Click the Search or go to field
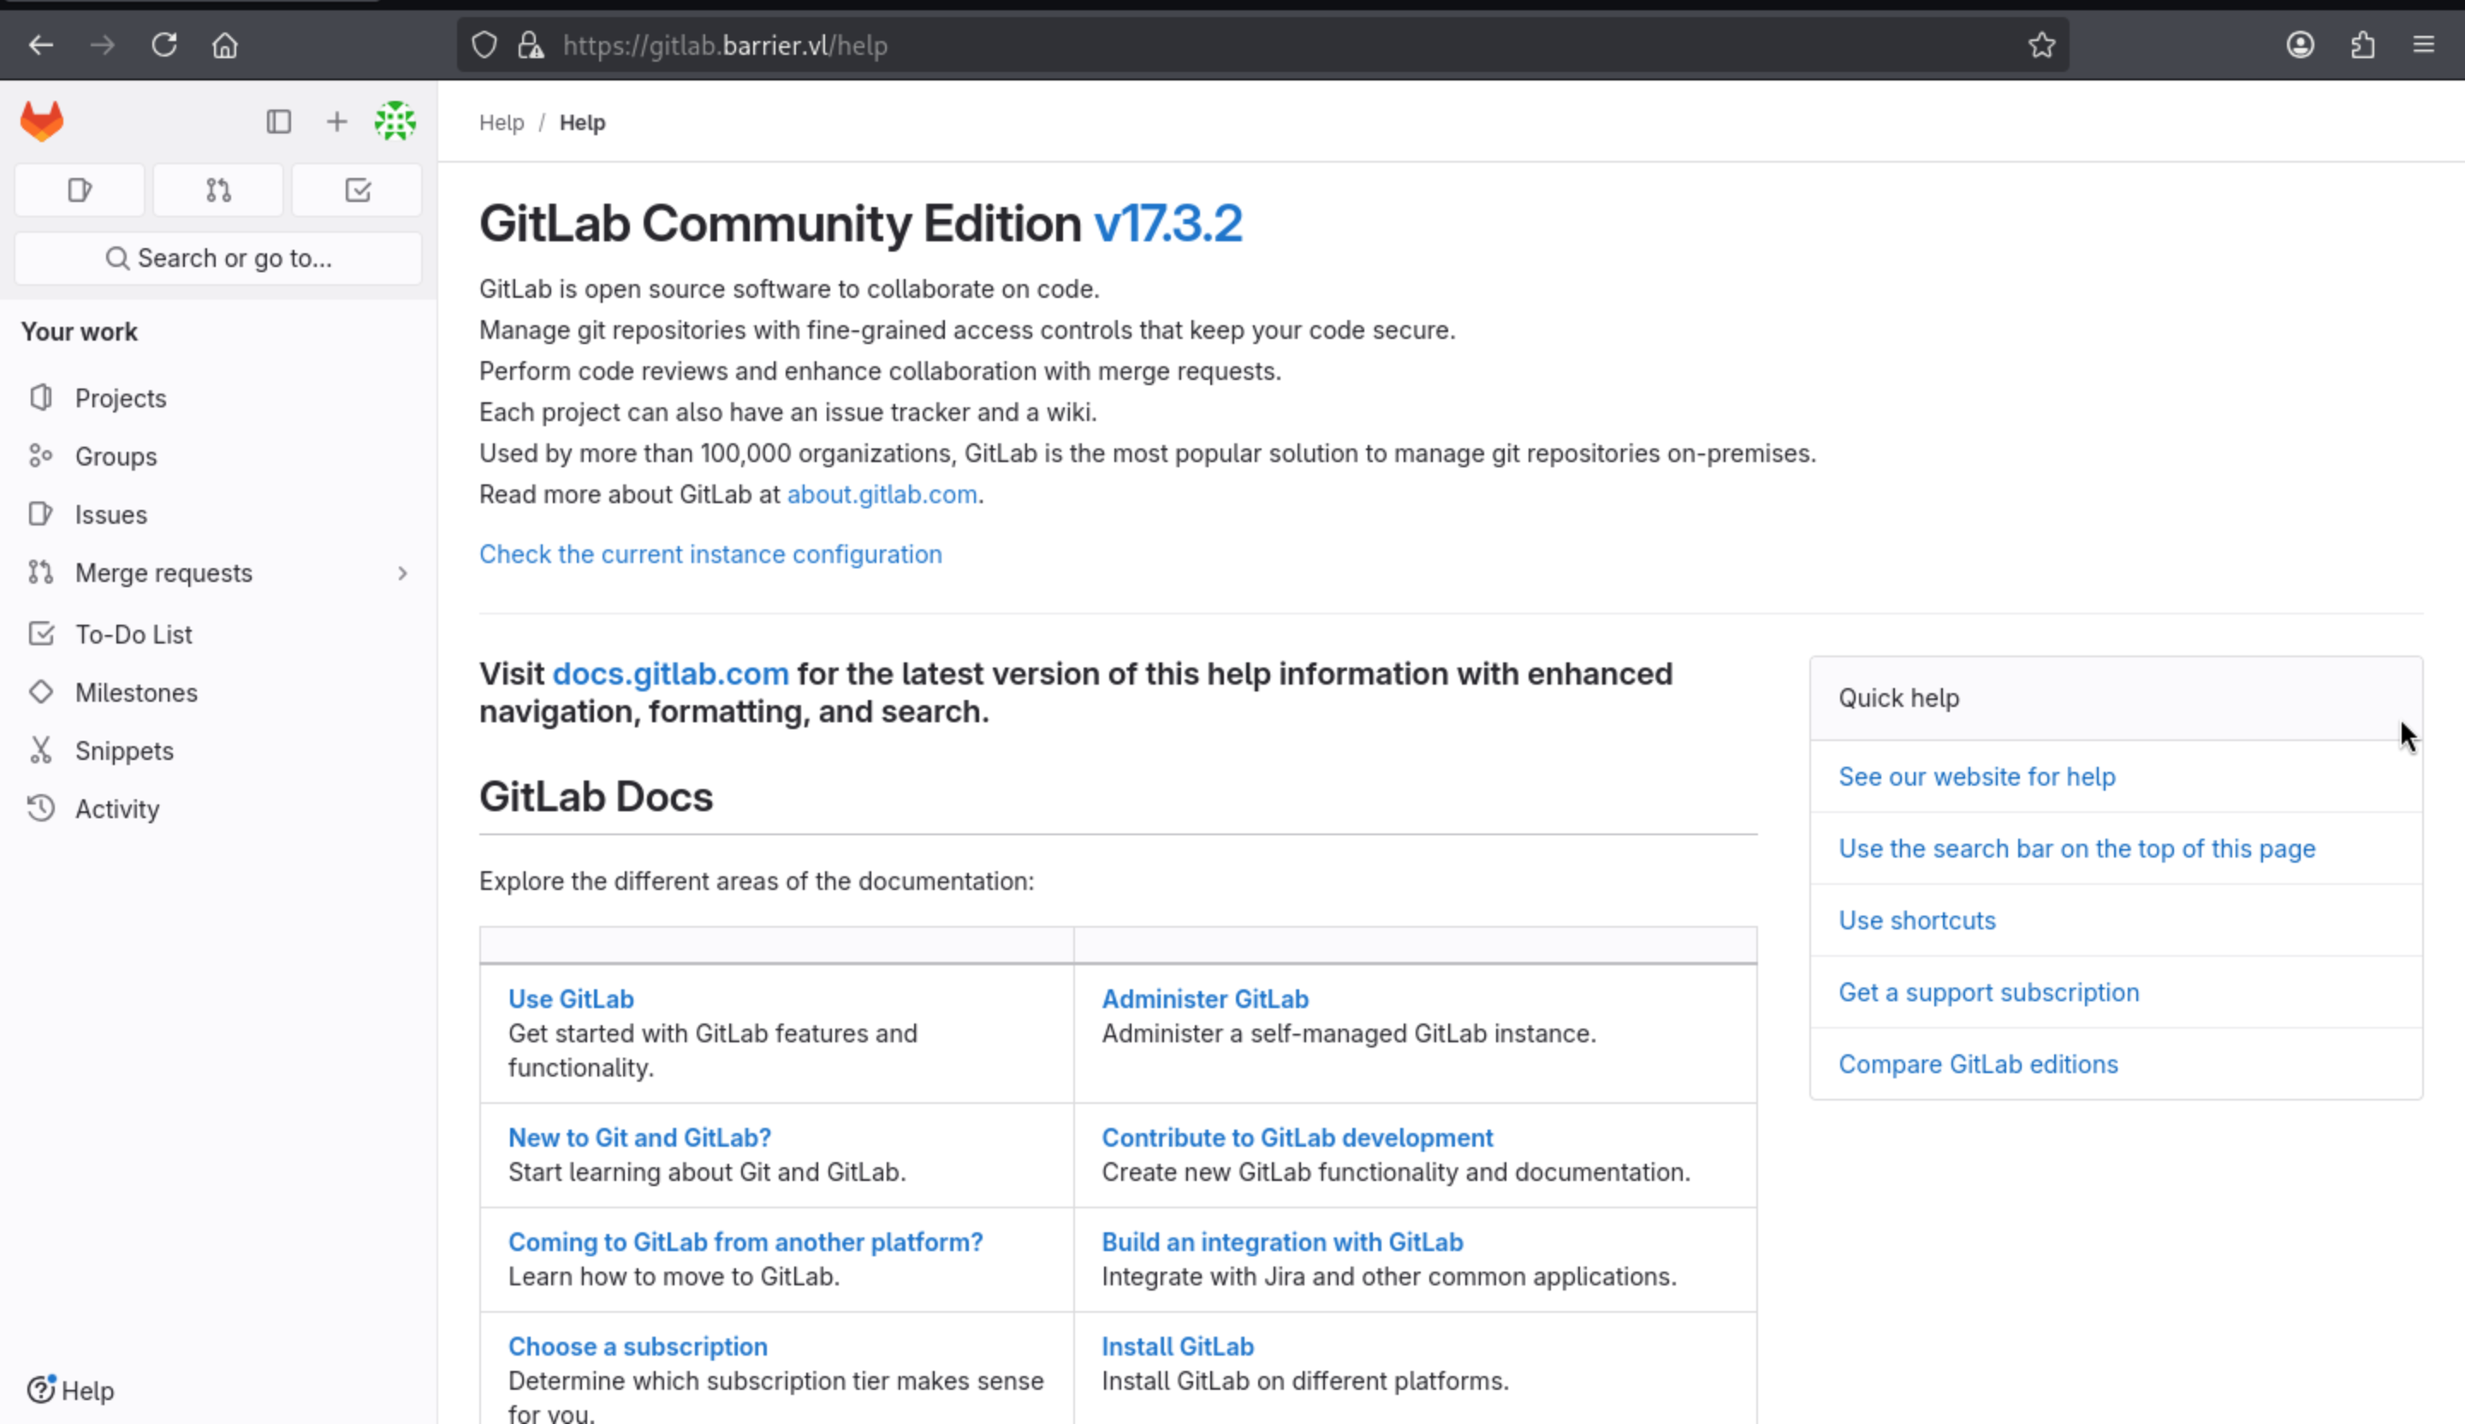 pos(218,258)
